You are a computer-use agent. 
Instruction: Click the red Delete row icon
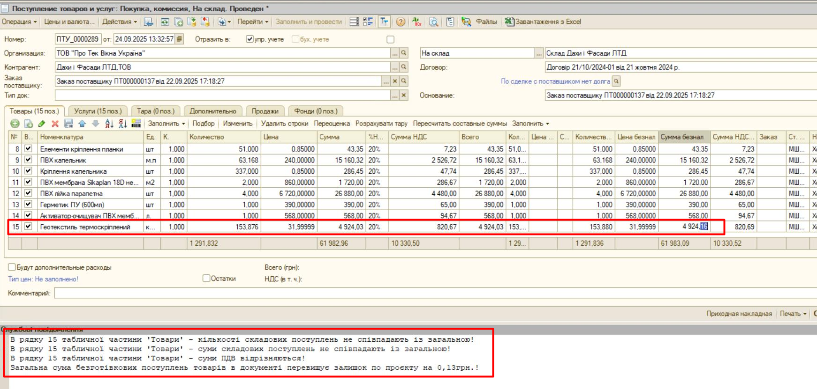[x=55, y=124]
